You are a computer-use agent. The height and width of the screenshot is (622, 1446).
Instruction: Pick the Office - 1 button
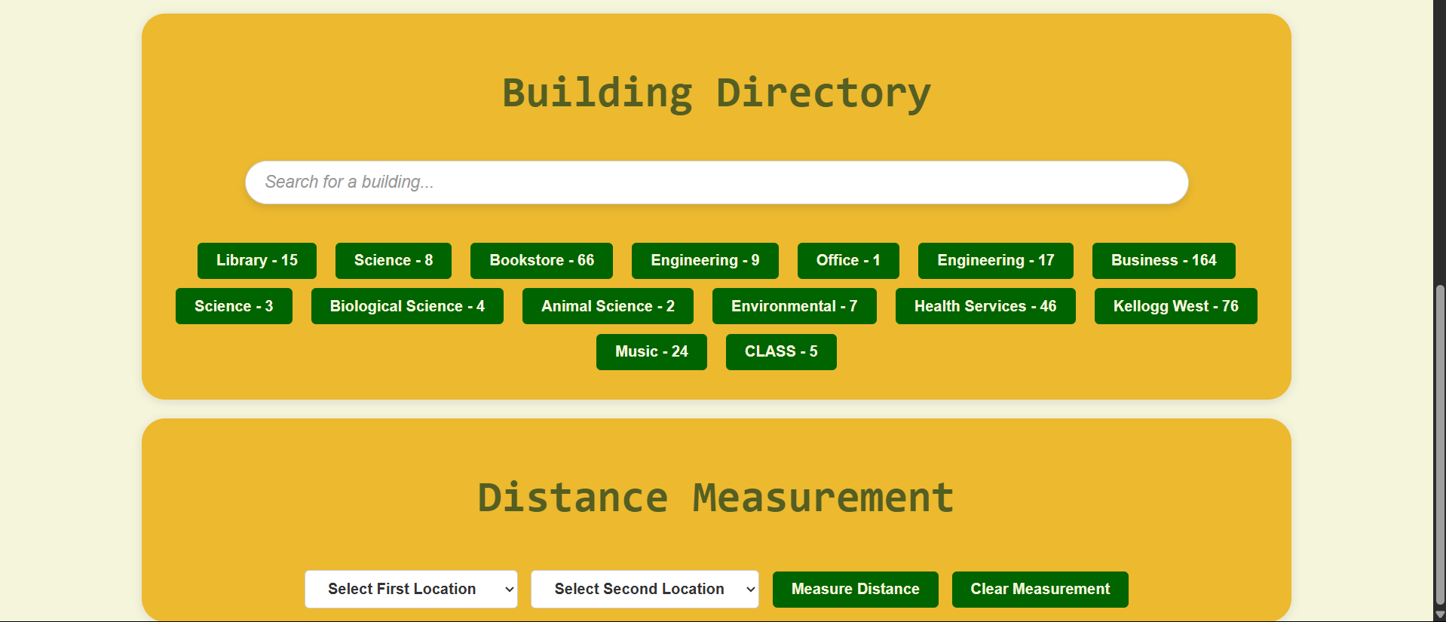(x=848, y=261)
